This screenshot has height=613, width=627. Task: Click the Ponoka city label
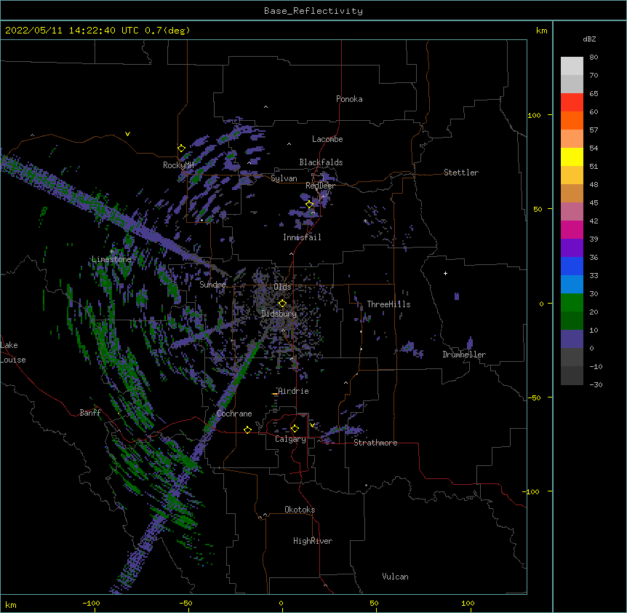point(349,99)
